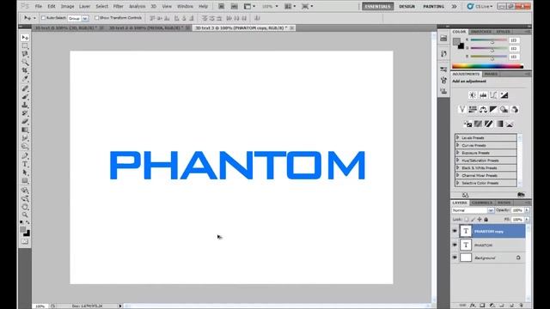Select the Quick Selection tool
This screenshot has height=309, width=550.
pyautogui.click(x=25, y=63)
